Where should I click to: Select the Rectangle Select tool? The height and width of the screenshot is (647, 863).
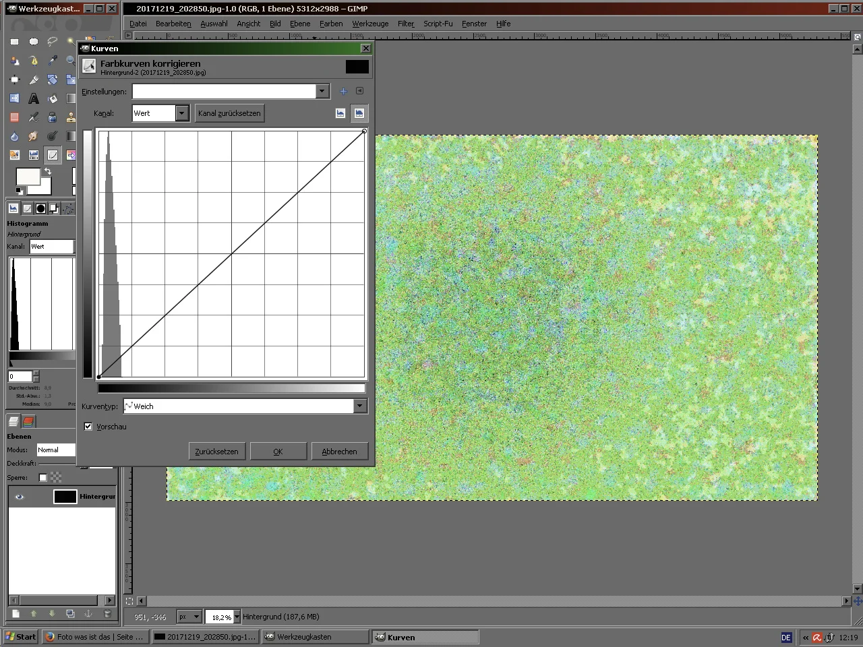[14, 42]
